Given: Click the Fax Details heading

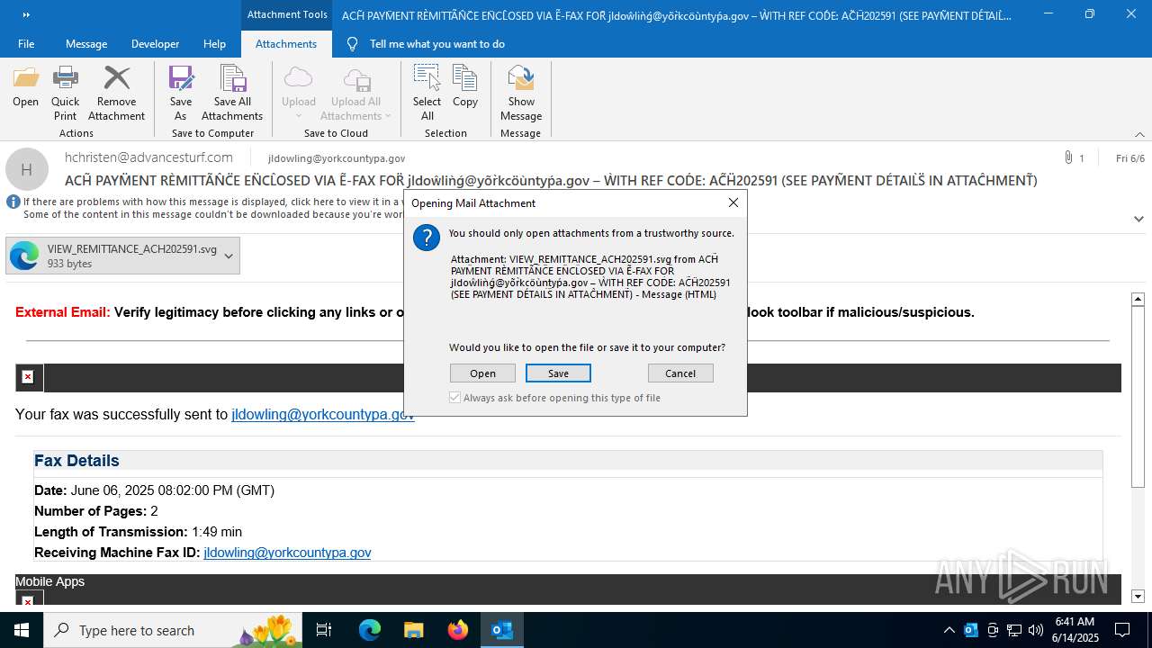Looking at the screenshot, I should click(x=76, y=461).
